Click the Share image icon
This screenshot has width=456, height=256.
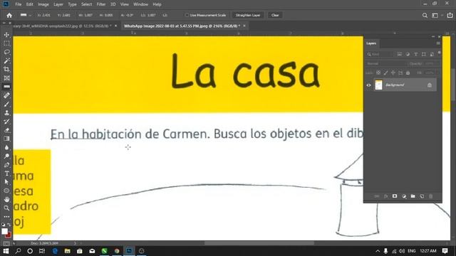(450, 16)
